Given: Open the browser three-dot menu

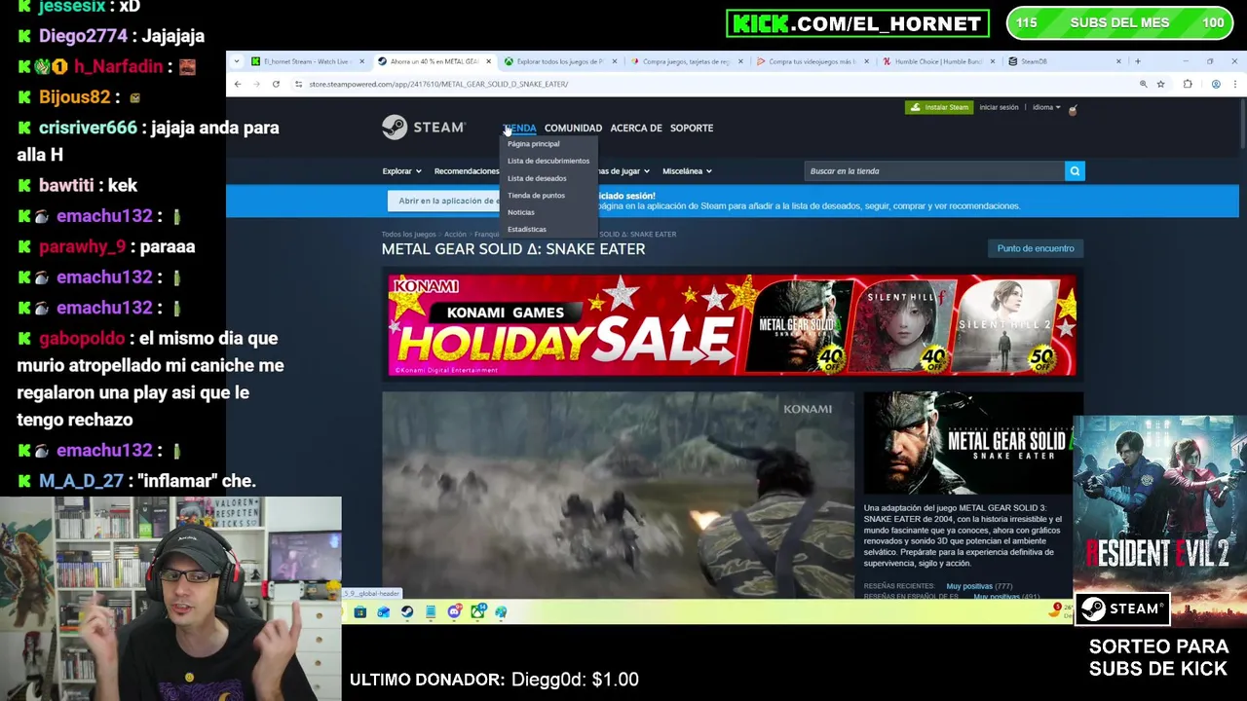Looking at the screenshot, I should (1234, 84).
